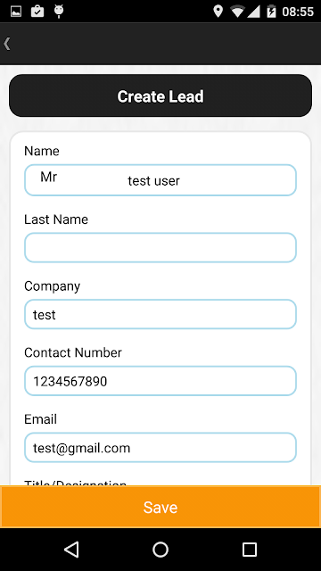321x571 pixels.
Task: Tap the briefcase checkmark status icon
Action: [x=37, y=12]
